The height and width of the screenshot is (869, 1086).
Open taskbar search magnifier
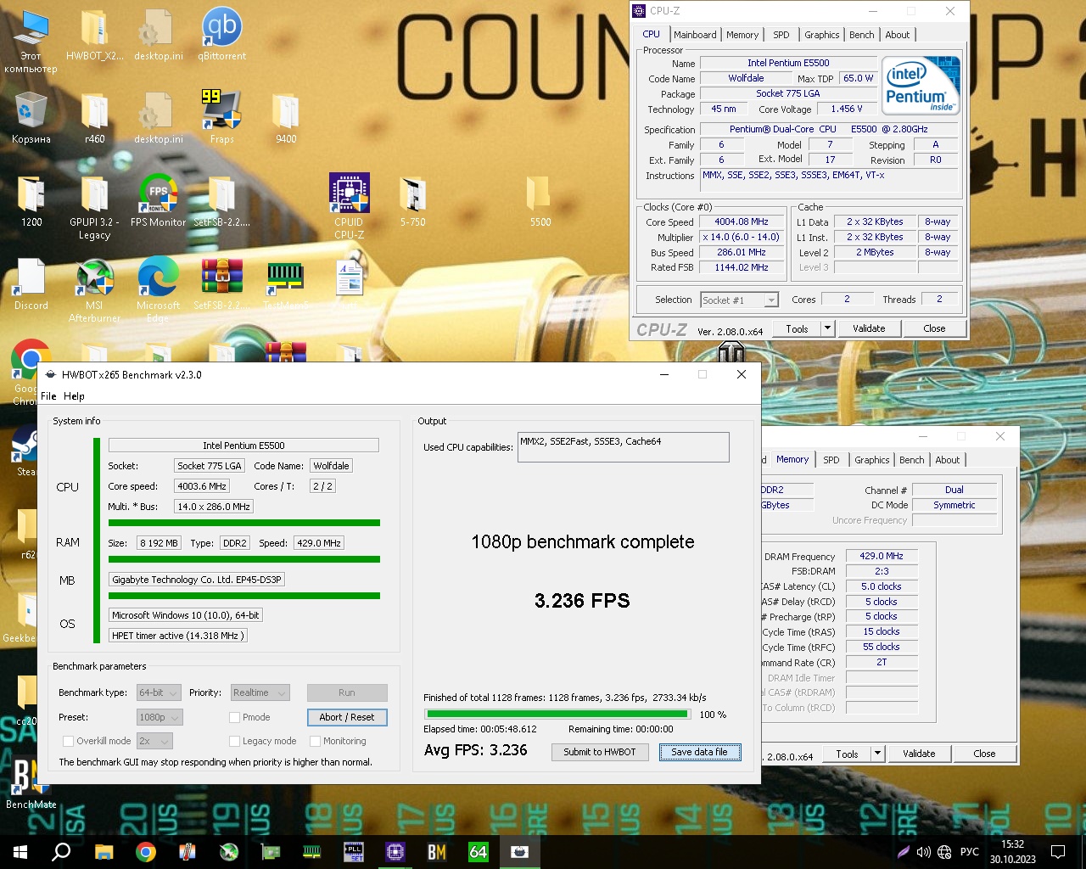pyautogui.click(x=61, y=851)
